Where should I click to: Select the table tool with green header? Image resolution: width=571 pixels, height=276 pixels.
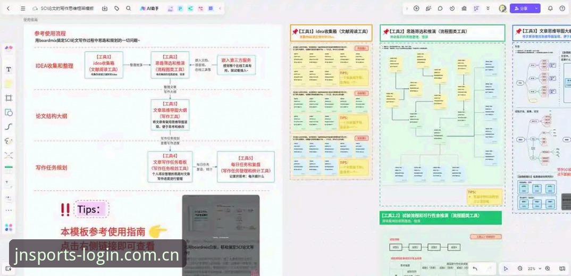tap(9, 169)
